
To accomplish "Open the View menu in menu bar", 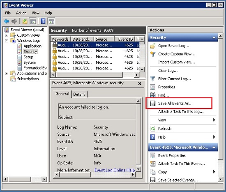I will (x=36, y=13).
